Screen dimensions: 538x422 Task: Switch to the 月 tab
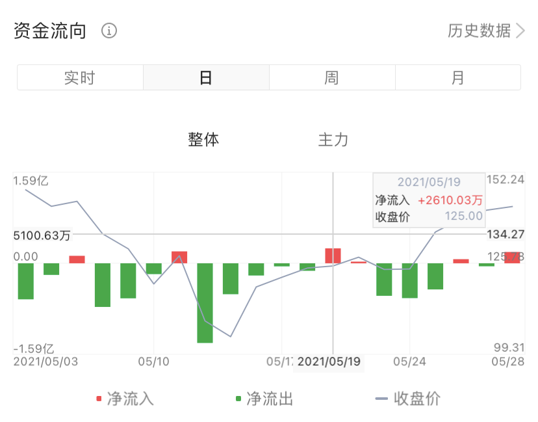458,77
